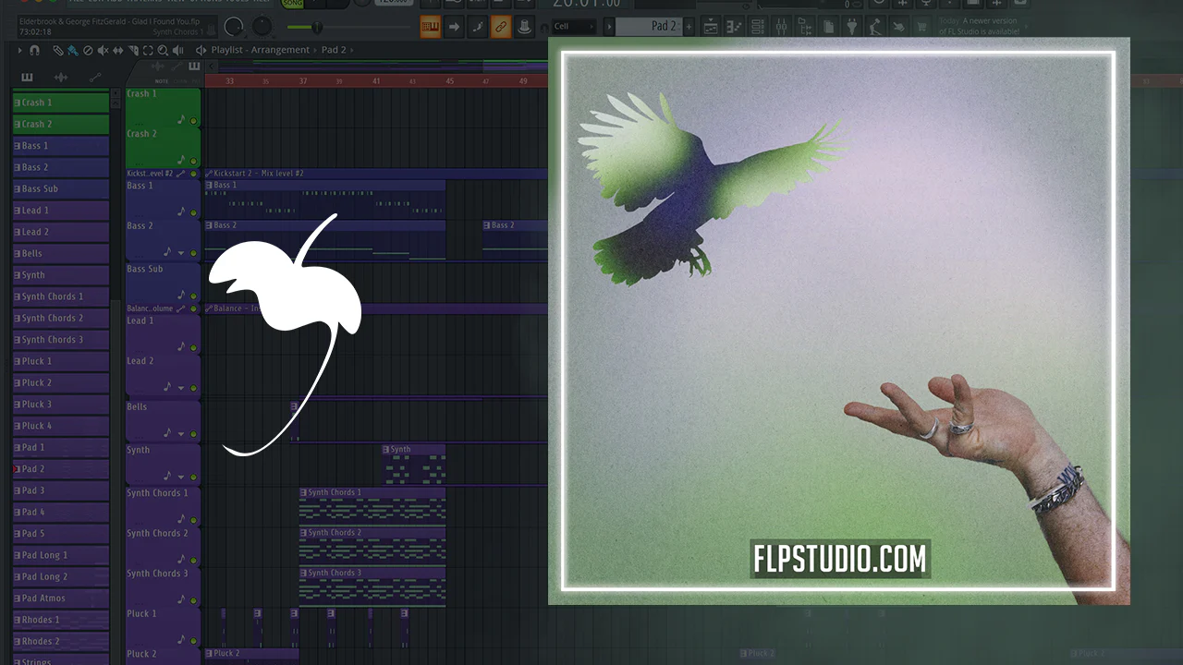Add a new pattern with the plus button
Viewport: 1183px width, 665px height.
click(x=689, y=27)
